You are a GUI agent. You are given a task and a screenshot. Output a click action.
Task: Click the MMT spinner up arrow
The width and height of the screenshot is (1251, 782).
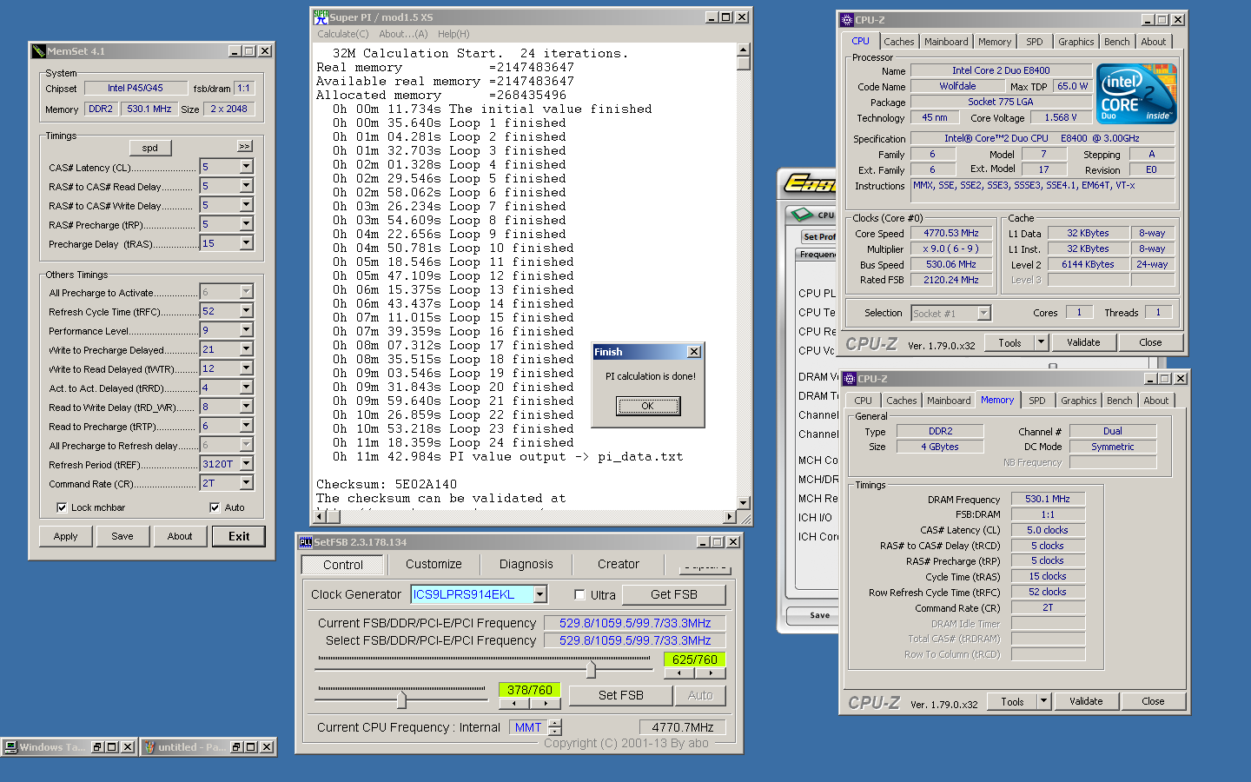[x=555, y=723]
